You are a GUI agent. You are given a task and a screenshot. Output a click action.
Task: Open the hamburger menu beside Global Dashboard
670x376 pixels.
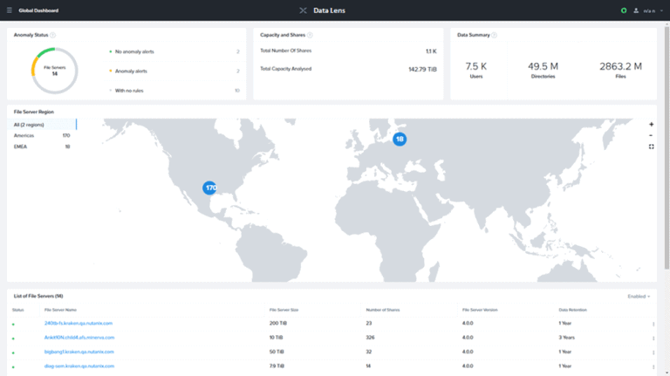[x=9, y=10]
